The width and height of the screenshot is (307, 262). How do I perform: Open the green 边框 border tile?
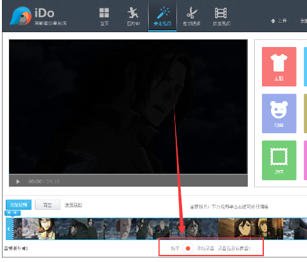[279, 160]
